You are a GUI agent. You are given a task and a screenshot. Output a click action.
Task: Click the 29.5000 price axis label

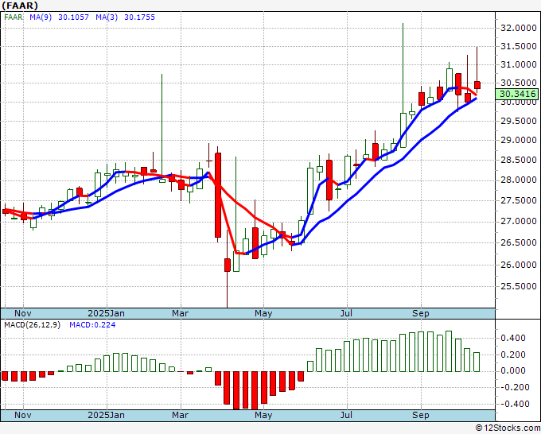pos(518,121)
